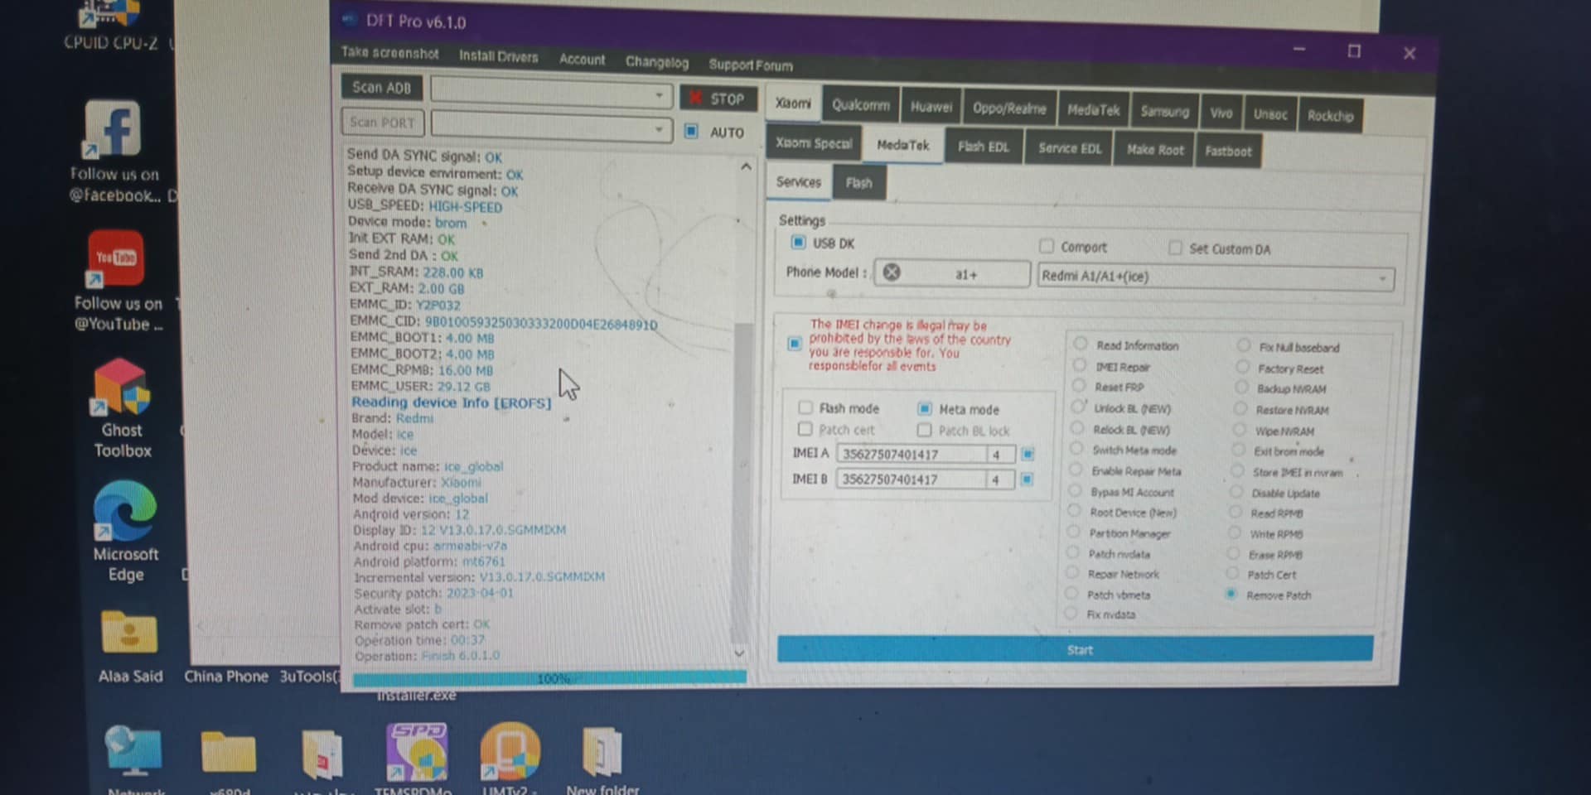Click the DFT Pro title bar icon
Viewport: 1591px width, 795px height.
coord(349,19)
